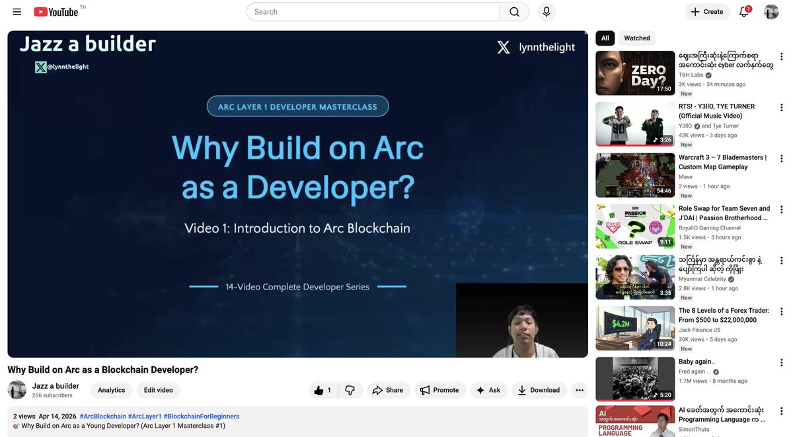793x437 pixels.
Task: Open the Jazz a builder channel name
Action: tap(56, 386)
